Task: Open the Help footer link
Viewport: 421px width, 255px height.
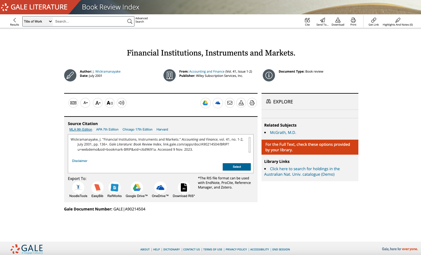Action: pyautogui.click(x=156, y=250)
